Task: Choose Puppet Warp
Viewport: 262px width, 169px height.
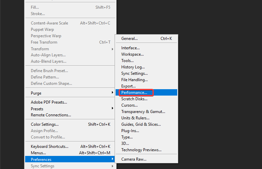Action: [70, 30]
